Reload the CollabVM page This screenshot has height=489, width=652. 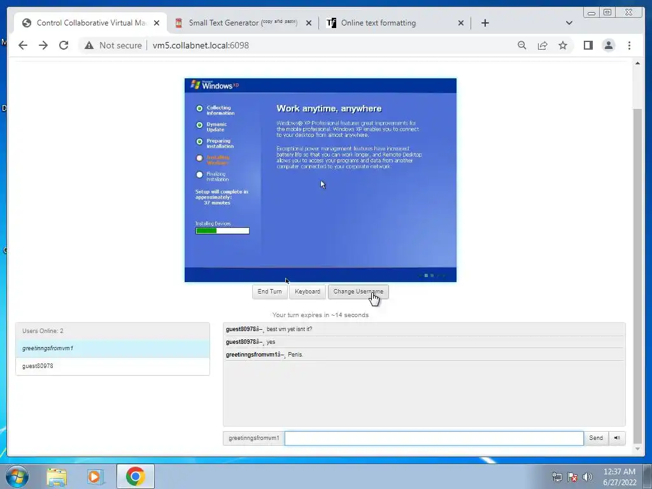pos(64,45)
